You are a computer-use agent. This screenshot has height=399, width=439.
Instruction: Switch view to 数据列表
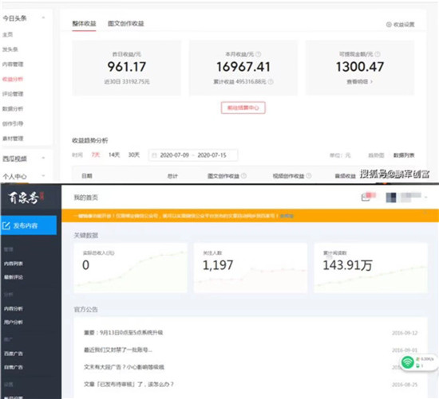[404, 155]
